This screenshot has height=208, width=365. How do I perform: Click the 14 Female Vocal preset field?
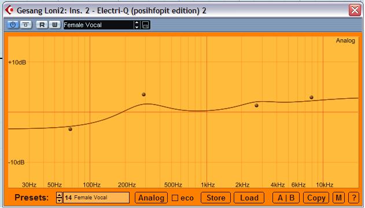[97, 198]
